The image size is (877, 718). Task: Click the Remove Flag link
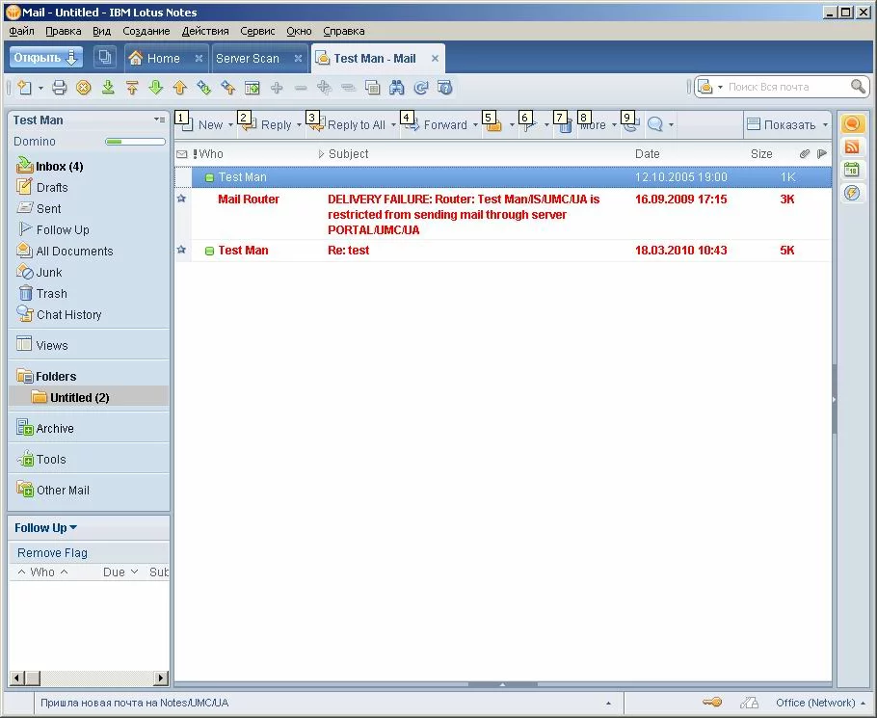(x=52, y=553)
